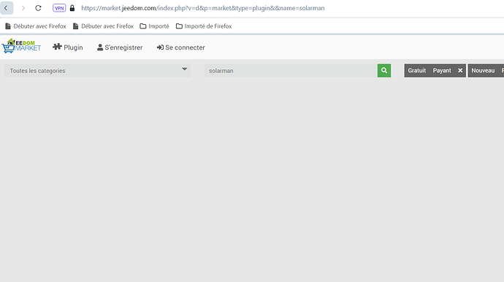504x282 pixels.
Task: Go back with the browser back arrow
Action: [7, 8]
